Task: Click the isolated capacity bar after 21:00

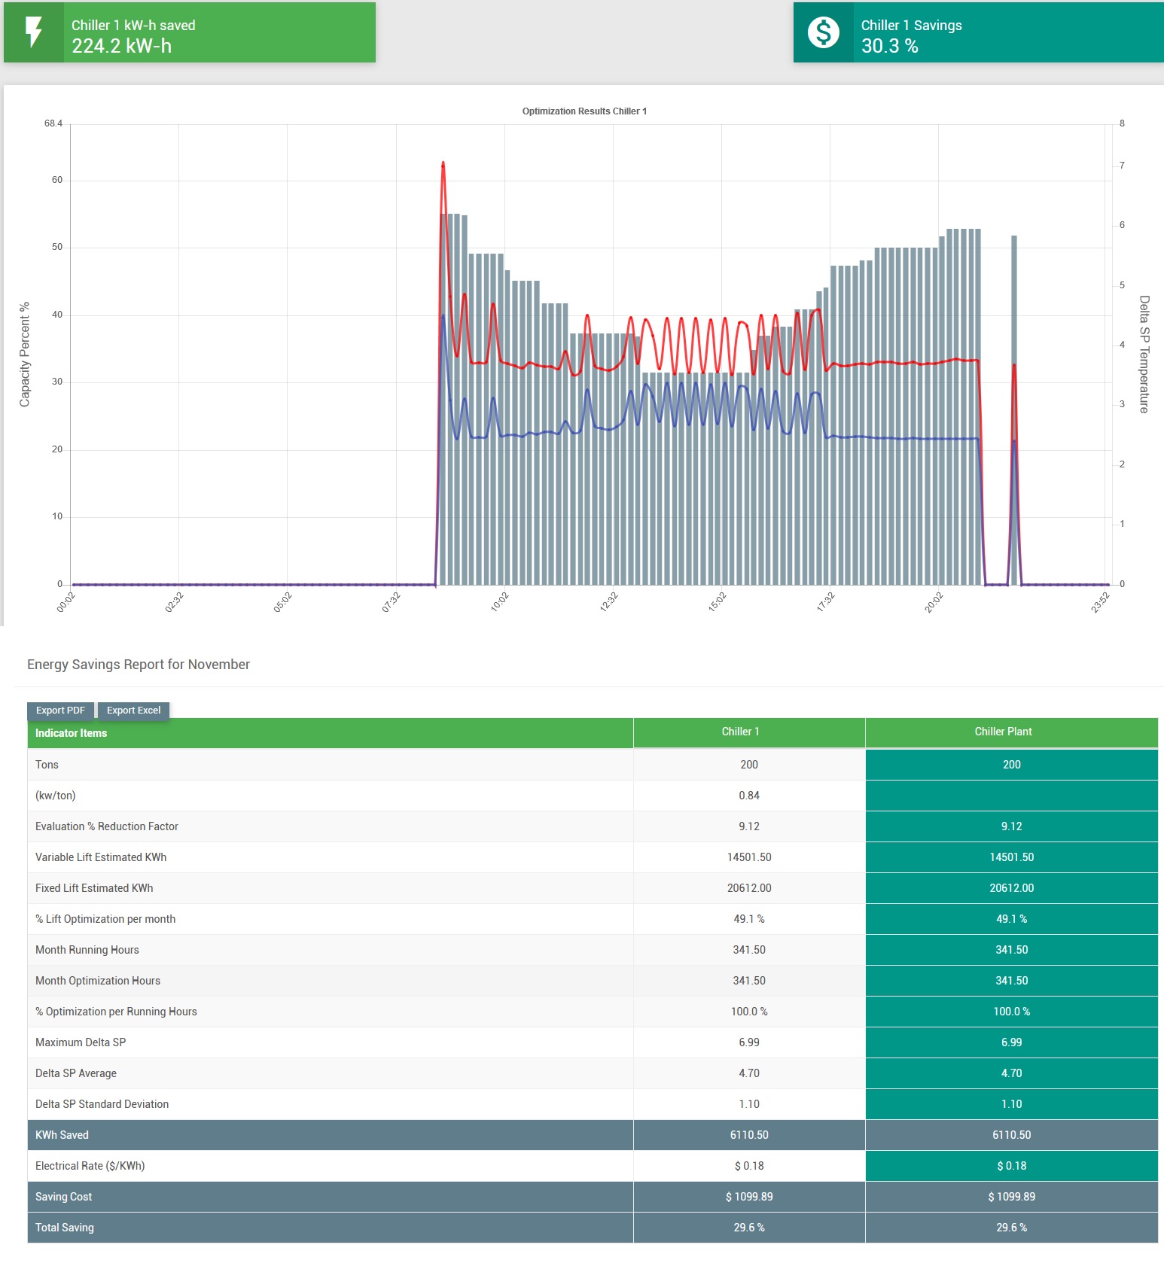Action: click(x=1014, y=410)
